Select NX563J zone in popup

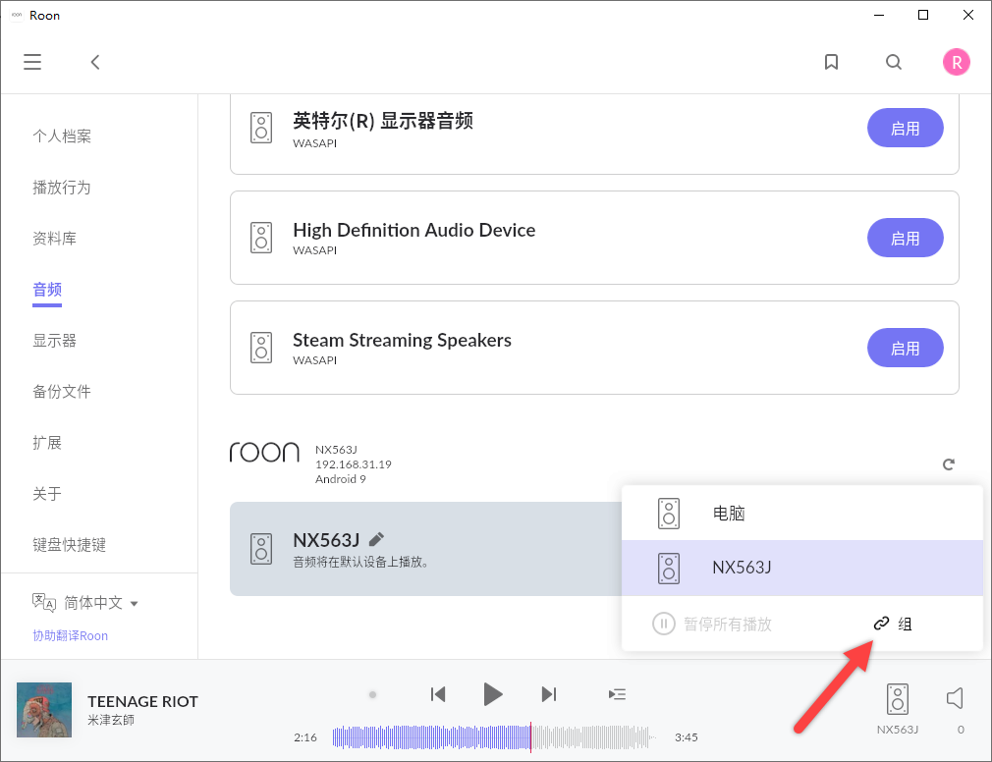(x=802, y=568)
